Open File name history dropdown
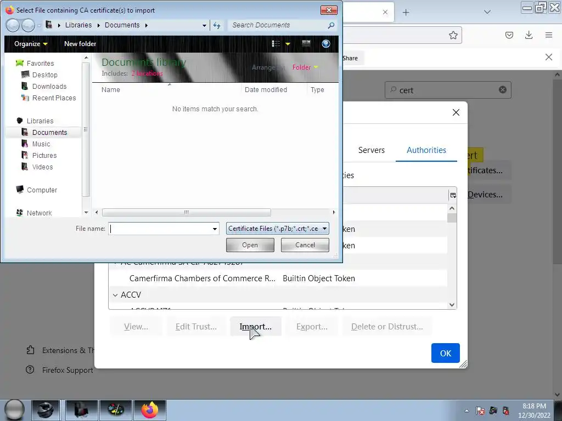Screen dimensions: 562x421 pos(215,229)
